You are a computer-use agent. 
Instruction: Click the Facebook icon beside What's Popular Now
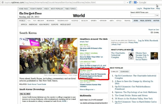tap(132, 50)
